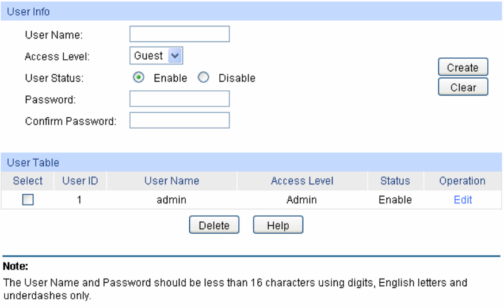
Task: Click the Operation column header
Action: (x=462, y=181)
